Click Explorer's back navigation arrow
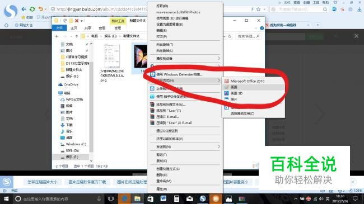This screenshot has width=364, height=204. pos(57,36)
